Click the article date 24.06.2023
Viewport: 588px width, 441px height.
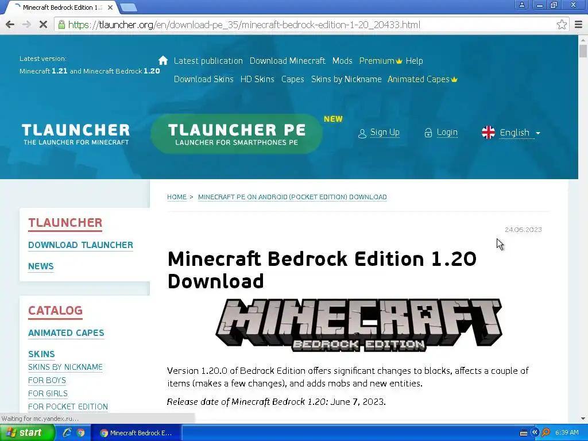click(523, 230)
